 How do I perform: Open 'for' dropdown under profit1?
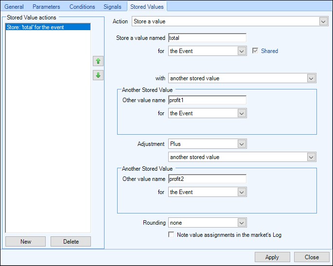pos(208,113)
